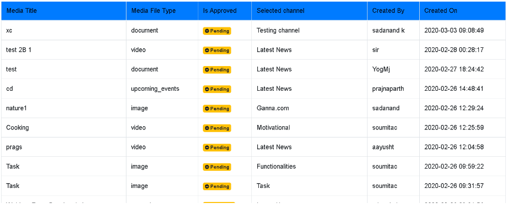Viewport: 508px width, 210px height.
Task: Click the date 2020-02-26 12:25:59
Action: pos(454,127)
